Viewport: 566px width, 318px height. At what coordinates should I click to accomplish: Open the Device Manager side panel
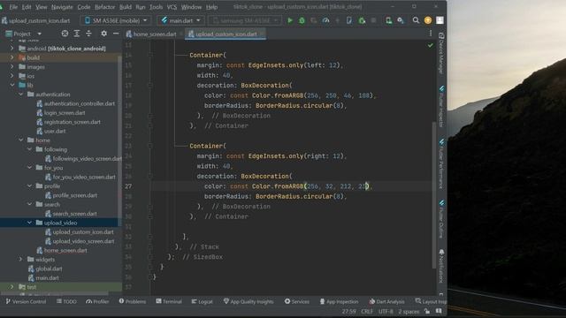coord(441,53)
